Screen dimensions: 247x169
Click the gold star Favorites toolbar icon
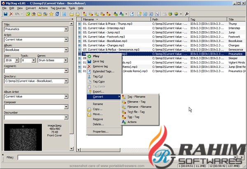(51, 14)
